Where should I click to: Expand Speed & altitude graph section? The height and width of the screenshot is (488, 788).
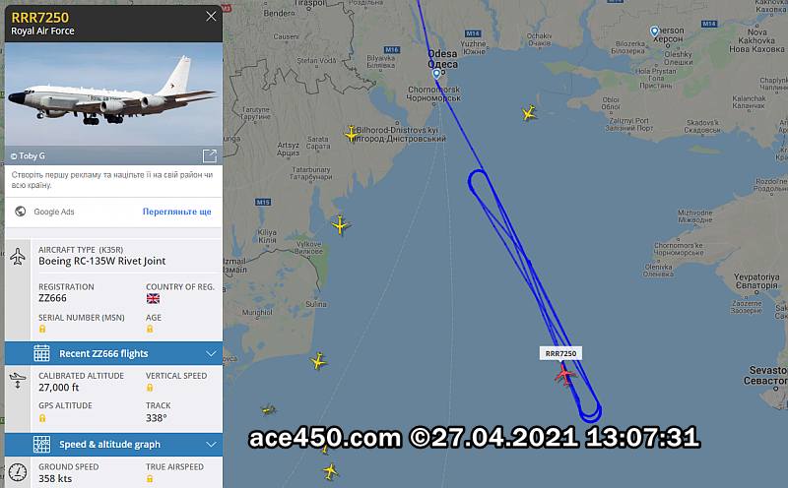click(113, 445)
